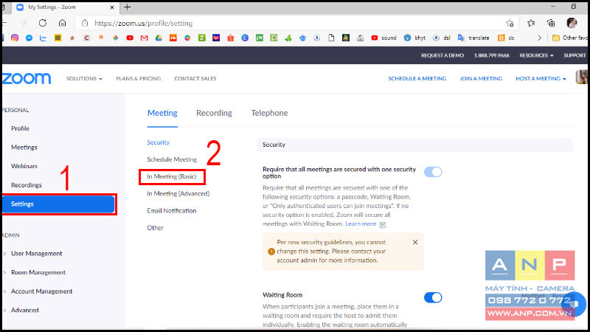This screenshot has width=590, height=332.
Task: Reload the page with refresh icon
Action: (43, 23)
